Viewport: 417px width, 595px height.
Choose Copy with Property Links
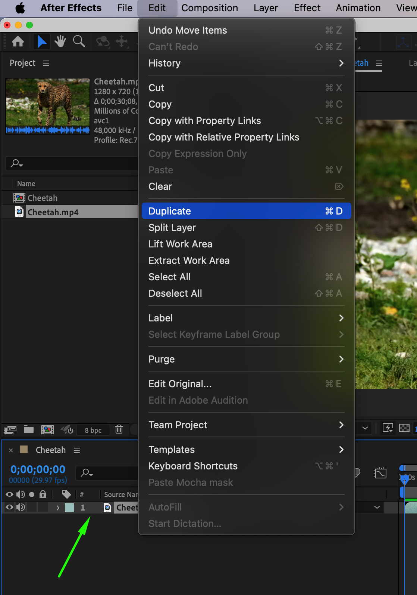point(246,121)
